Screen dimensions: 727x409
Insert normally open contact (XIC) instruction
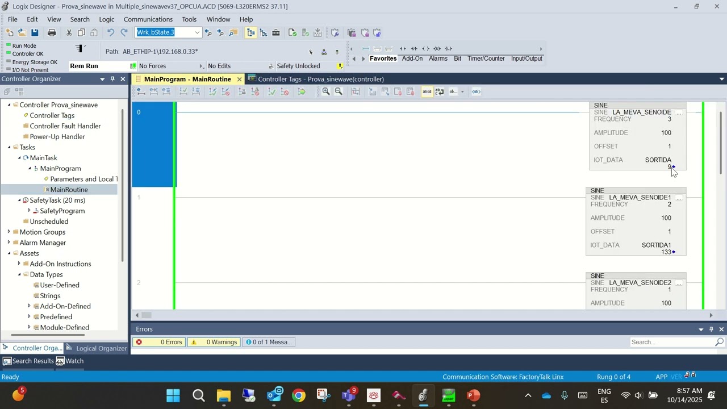(x=403, y=48)
